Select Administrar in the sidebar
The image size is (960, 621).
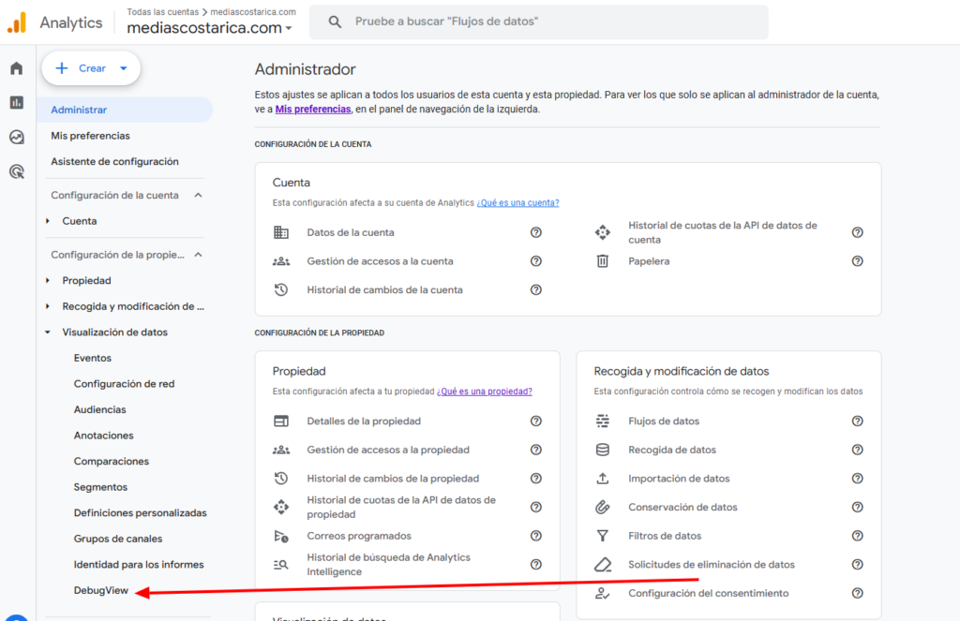[x=79, y=111]
